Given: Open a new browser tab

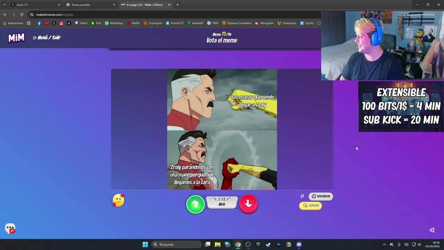Looking at the screenshot, I should (178, 5).
